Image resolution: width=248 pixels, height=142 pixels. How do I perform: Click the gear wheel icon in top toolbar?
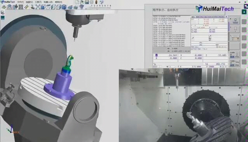(x=92, y=2)
